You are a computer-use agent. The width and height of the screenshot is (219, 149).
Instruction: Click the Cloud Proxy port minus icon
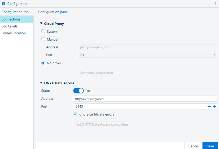[x=209, y=55]
